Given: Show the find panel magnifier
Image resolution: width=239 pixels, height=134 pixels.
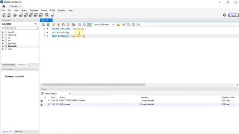Looking at the screenshot, I should click(128, 25).
